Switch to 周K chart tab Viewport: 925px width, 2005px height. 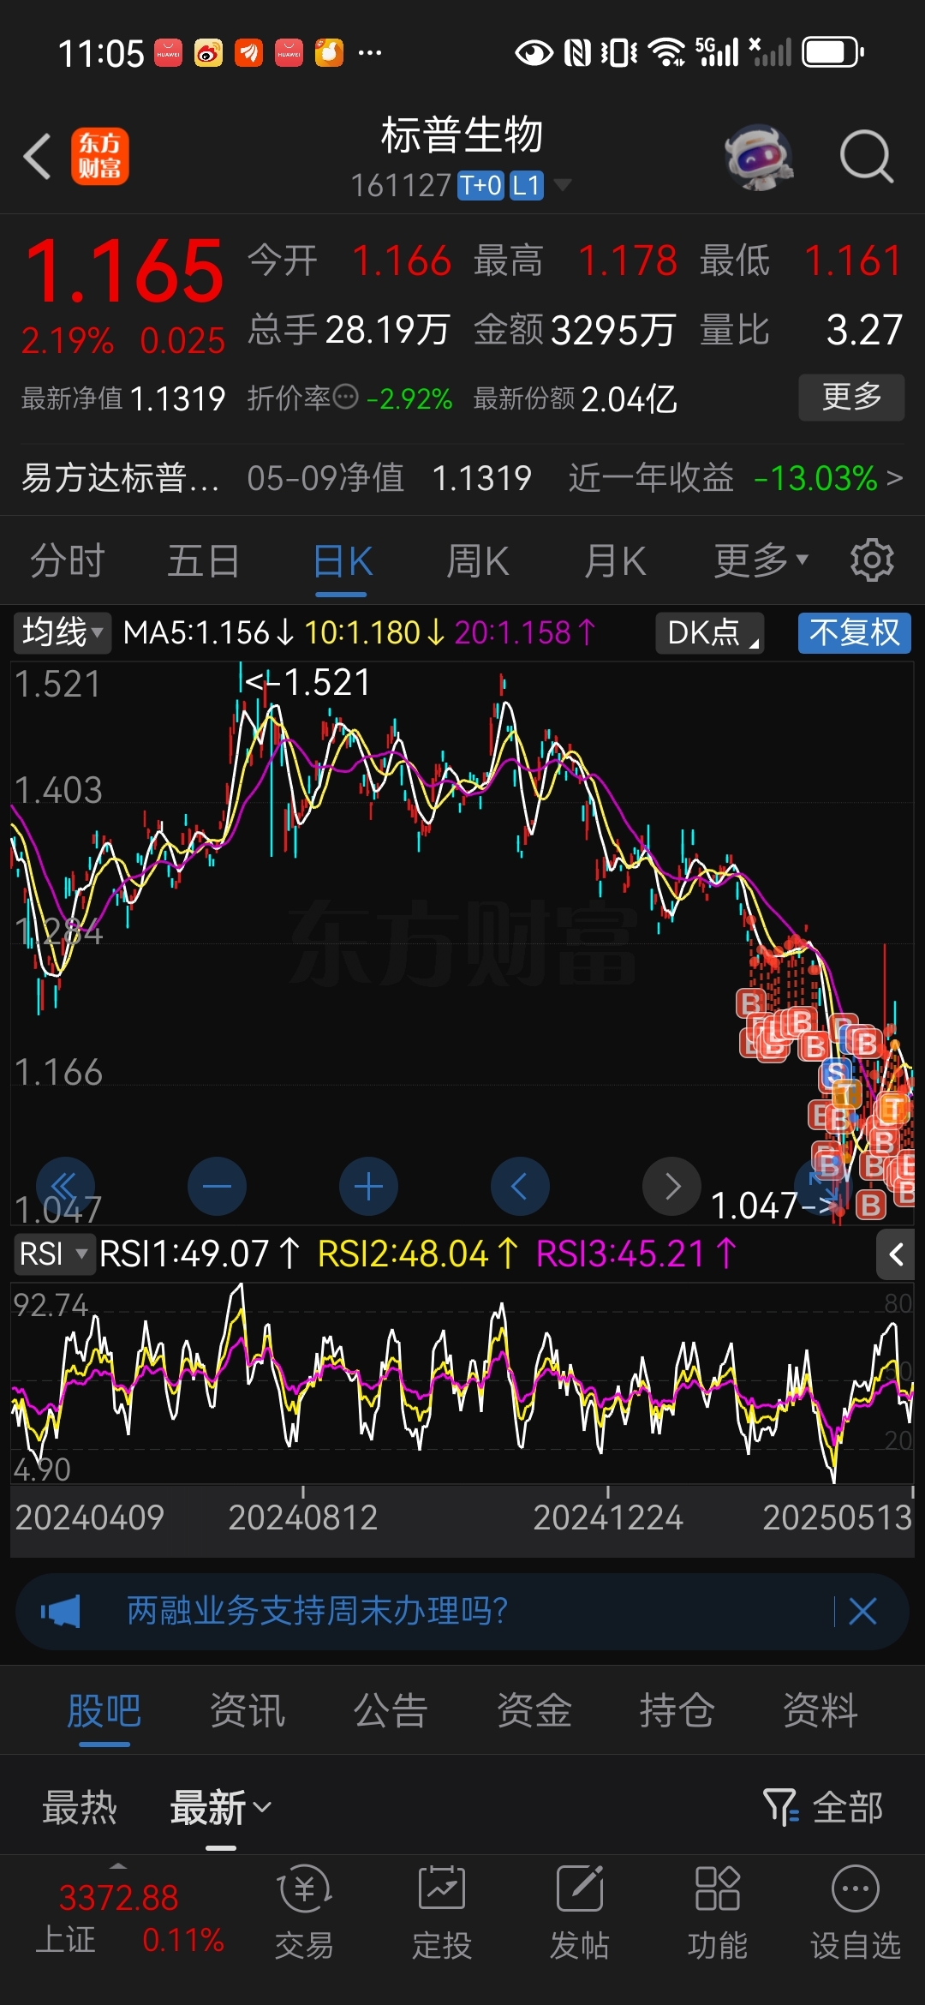click(x=478, y=562)
